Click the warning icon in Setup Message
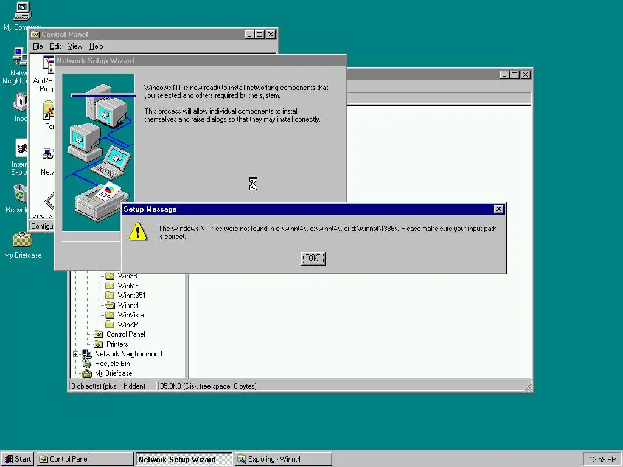This screenshot has height=467, width=623. [137, 231]
